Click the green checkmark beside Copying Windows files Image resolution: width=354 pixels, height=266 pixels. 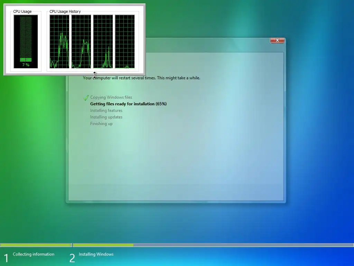[86, 98]
